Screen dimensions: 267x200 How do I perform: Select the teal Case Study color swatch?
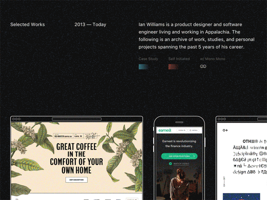click(144, 67)
